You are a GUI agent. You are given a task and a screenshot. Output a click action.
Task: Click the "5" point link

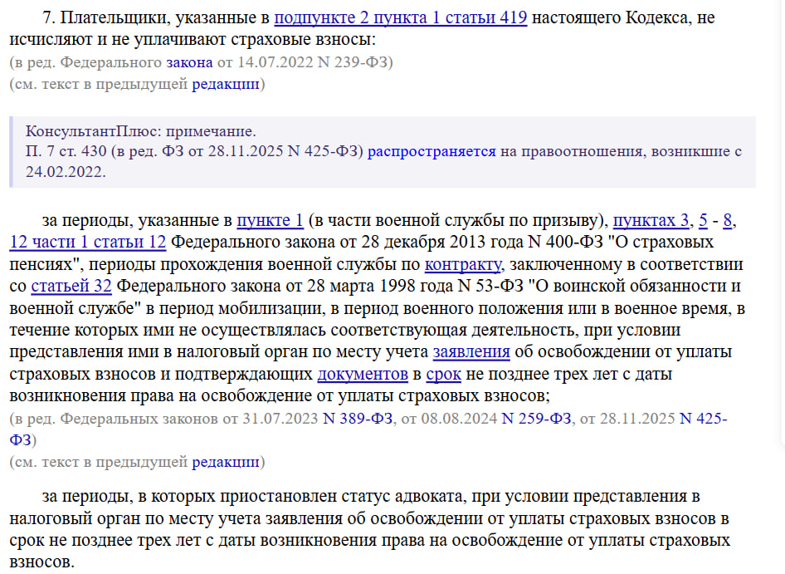click(703, 220)
